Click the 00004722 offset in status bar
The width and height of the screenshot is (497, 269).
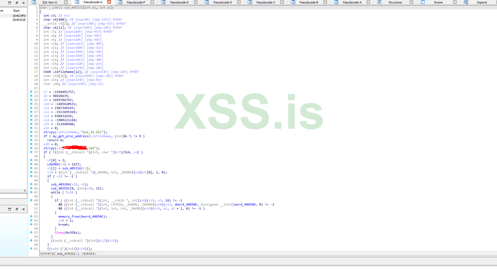[x=48, y=253]
